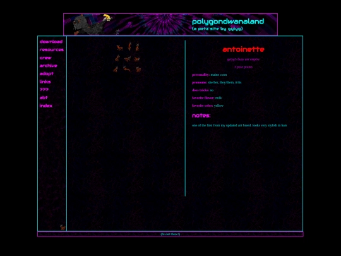
Task: Click the 'personality: maine coon' line
Action: coord(209,75)
